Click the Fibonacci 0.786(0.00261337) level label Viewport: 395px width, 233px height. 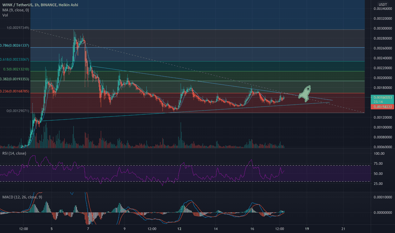[14, 45]
